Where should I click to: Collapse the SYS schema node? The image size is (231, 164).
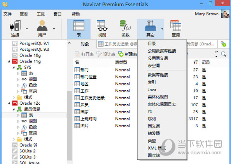click(14, 67)
